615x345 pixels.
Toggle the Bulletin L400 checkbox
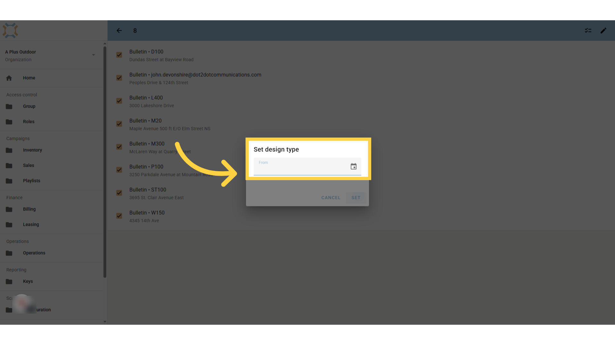tap(119, 101)
